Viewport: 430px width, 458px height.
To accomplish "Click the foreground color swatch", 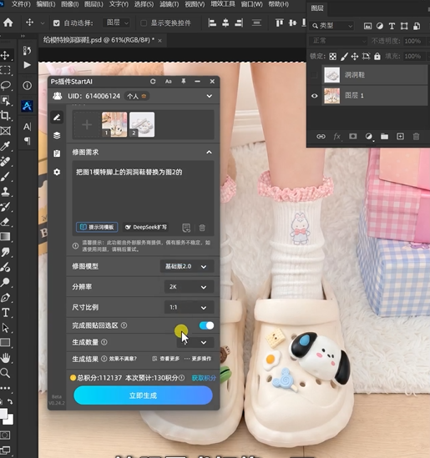I will tap(3, 414).
